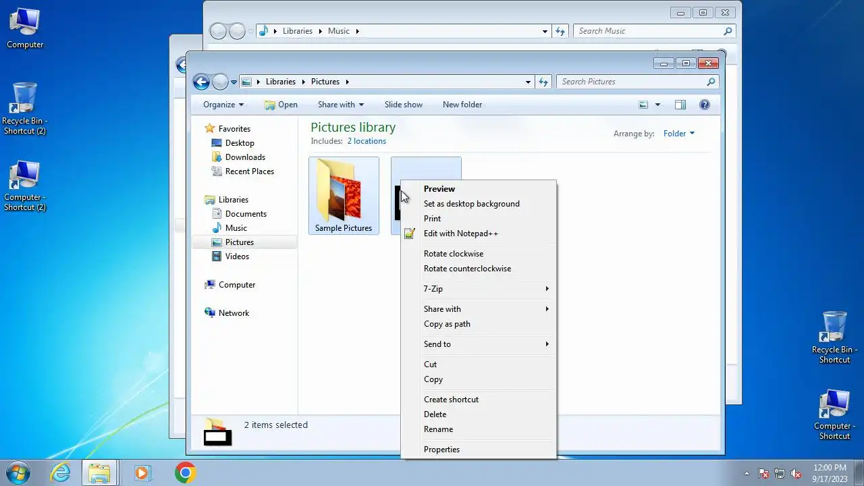Viewport: 864px width, 486px height.
Task: Click the network icon in system tray
Action: [x=780, y=473]
